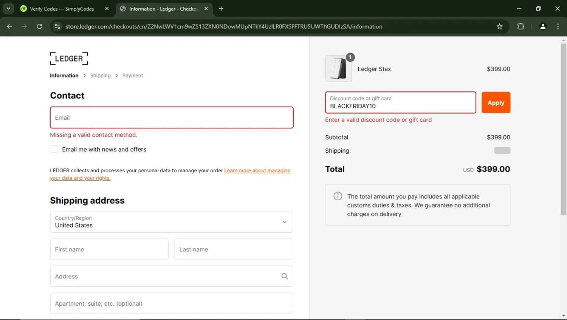This screenshot has height=320, width=567.
Task: Focus the Email field
Action: 172,117
